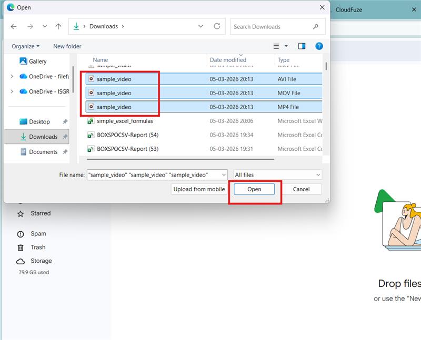Open the Spam folder
Image resolution: width=421 pixels, height=340 pixels.
[x=37, y=234]
